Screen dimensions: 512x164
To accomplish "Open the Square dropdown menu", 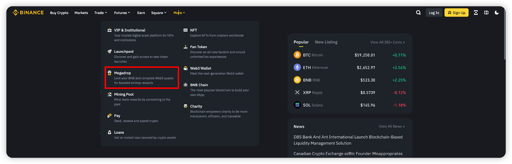I will click(159, 13).
